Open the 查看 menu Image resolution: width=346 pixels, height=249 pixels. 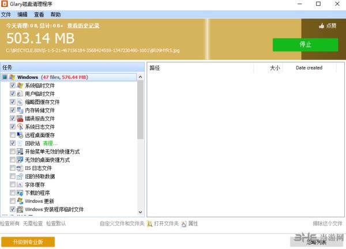(39, 14)
